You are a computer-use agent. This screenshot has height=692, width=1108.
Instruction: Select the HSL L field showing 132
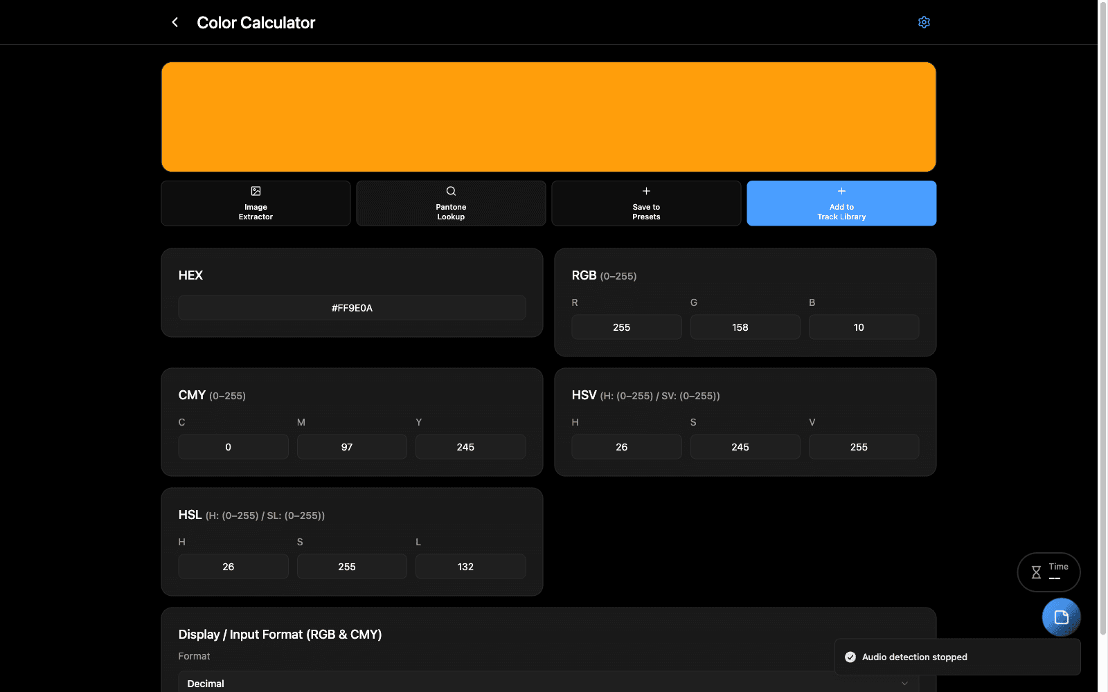(470, 567)
